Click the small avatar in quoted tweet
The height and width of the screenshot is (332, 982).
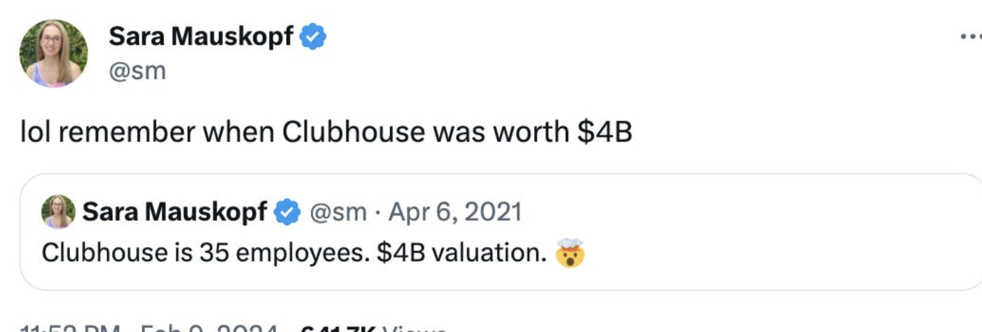tap(58, 212)
